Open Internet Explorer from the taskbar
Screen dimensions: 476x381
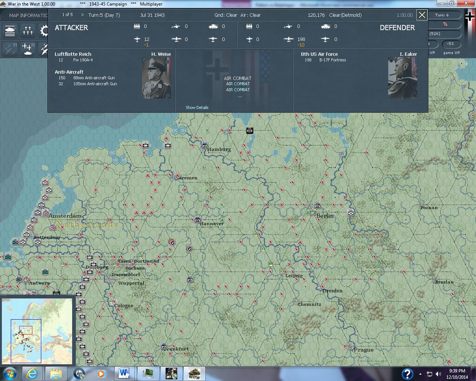[x=32, y=374]
